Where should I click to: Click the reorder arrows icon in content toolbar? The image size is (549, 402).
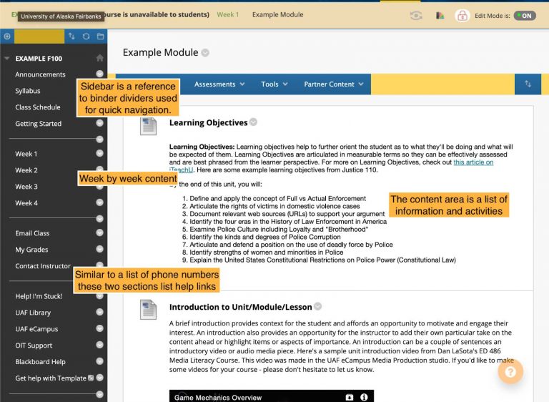pyautogui.click(x=528, y=84)
